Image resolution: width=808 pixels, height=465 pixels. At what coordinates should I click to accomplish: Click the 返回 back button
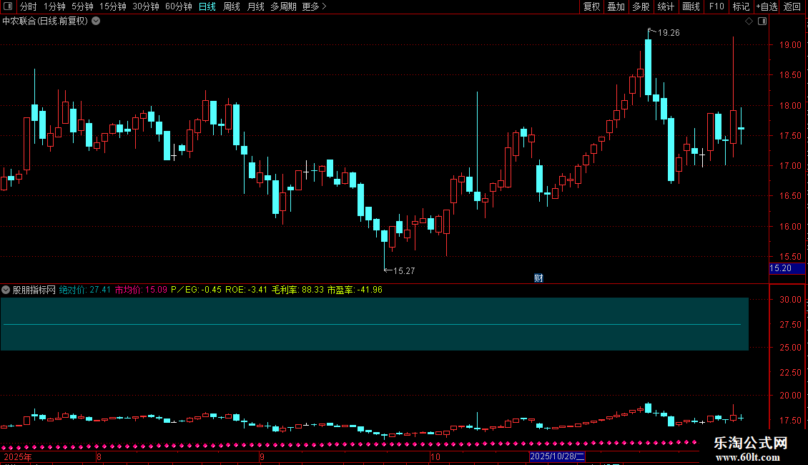click(x=792, y=6)
